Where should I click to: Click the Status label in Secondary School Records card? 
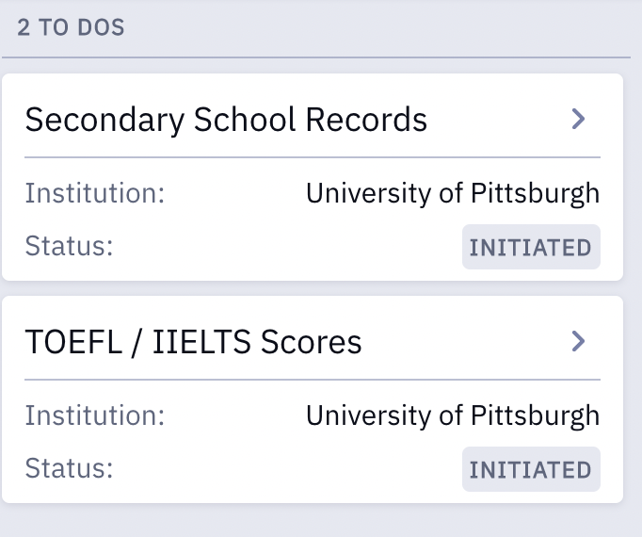click(69, 247)
